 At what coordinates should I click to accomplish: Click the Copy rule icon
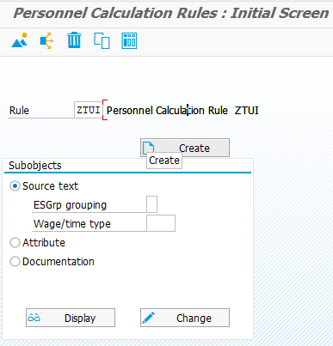[x=102, y=40]
